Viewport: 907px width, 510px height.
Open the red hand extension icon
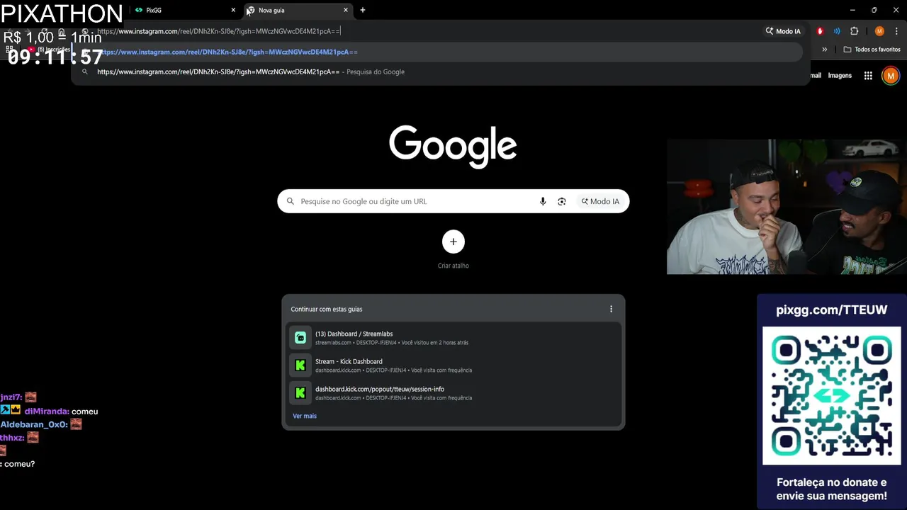(820, 31)
